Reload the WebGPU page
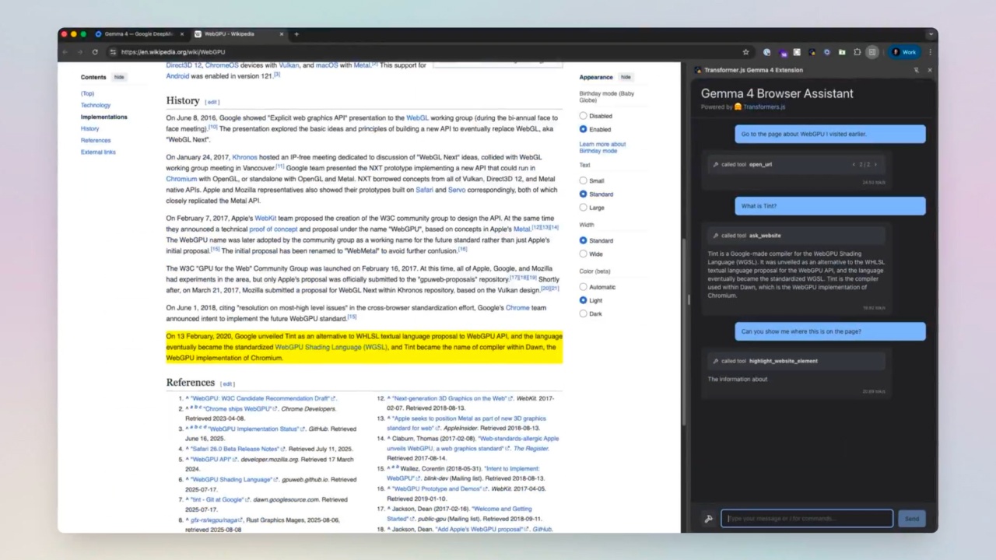The width and height of the screenshot is (996, 560). click(95, 52)
